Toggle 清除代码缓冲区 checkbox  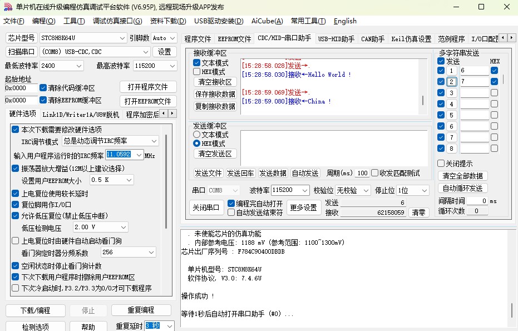click(x=43, y=88)
